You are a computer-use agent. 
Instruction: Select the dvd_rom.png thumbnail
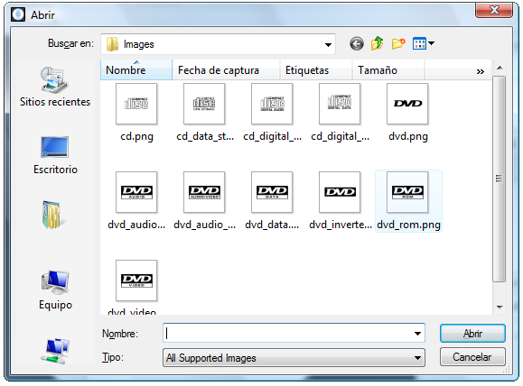(x=407, y=192)
